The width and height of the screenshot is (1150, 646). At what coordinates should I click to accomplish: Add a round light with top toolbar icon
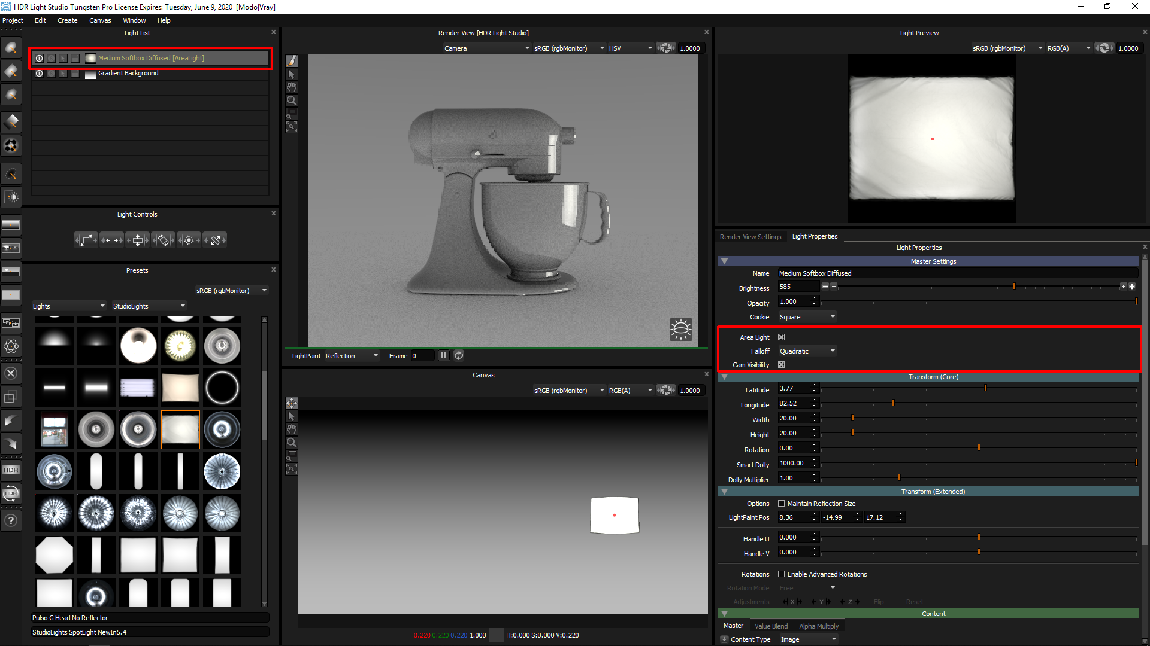tap(11, 48)
